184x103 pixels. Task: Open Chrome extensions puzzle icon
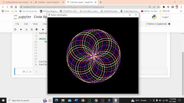(164, 7)
